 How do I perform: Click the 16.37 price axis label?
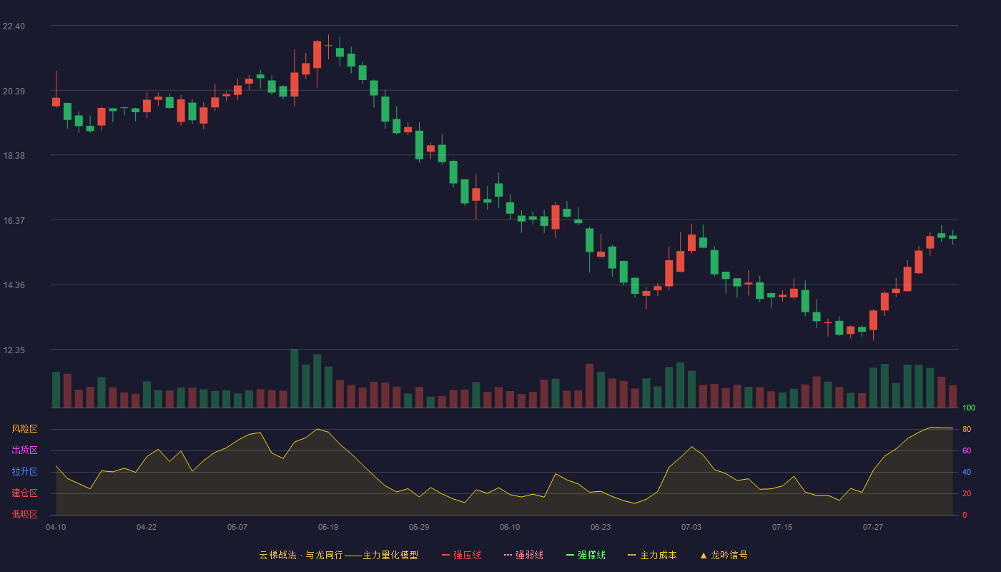point(14,221)
